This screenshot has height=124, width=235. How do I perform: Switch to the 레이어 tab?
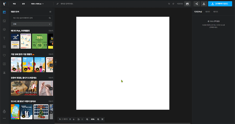208,12
